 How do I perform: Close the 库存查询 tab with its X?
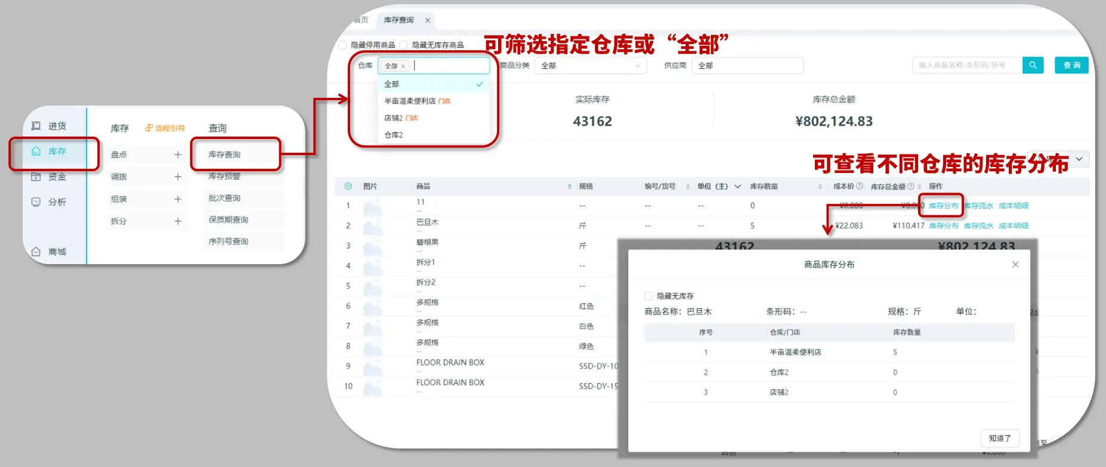(428, 20)
